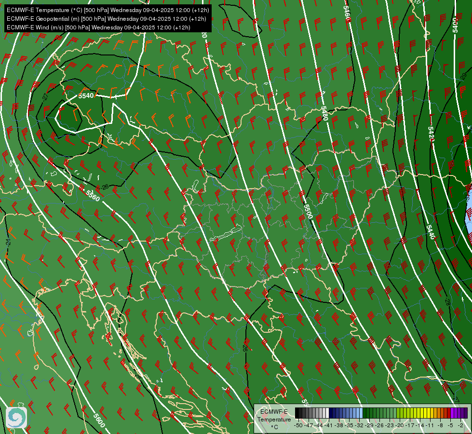Pick the bright yellow swatch above -14
Viewport: 472px width, 434px height.
click(422, 413)
